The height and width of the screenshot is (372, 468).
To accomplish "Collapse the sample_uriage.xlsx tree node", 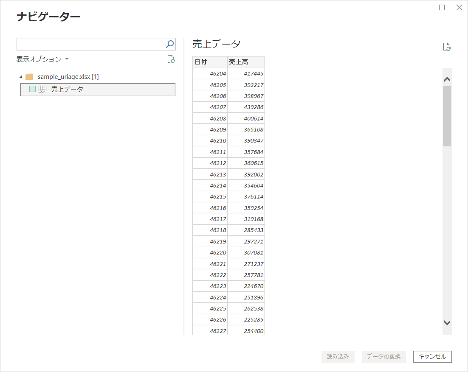I will point(20,77).
